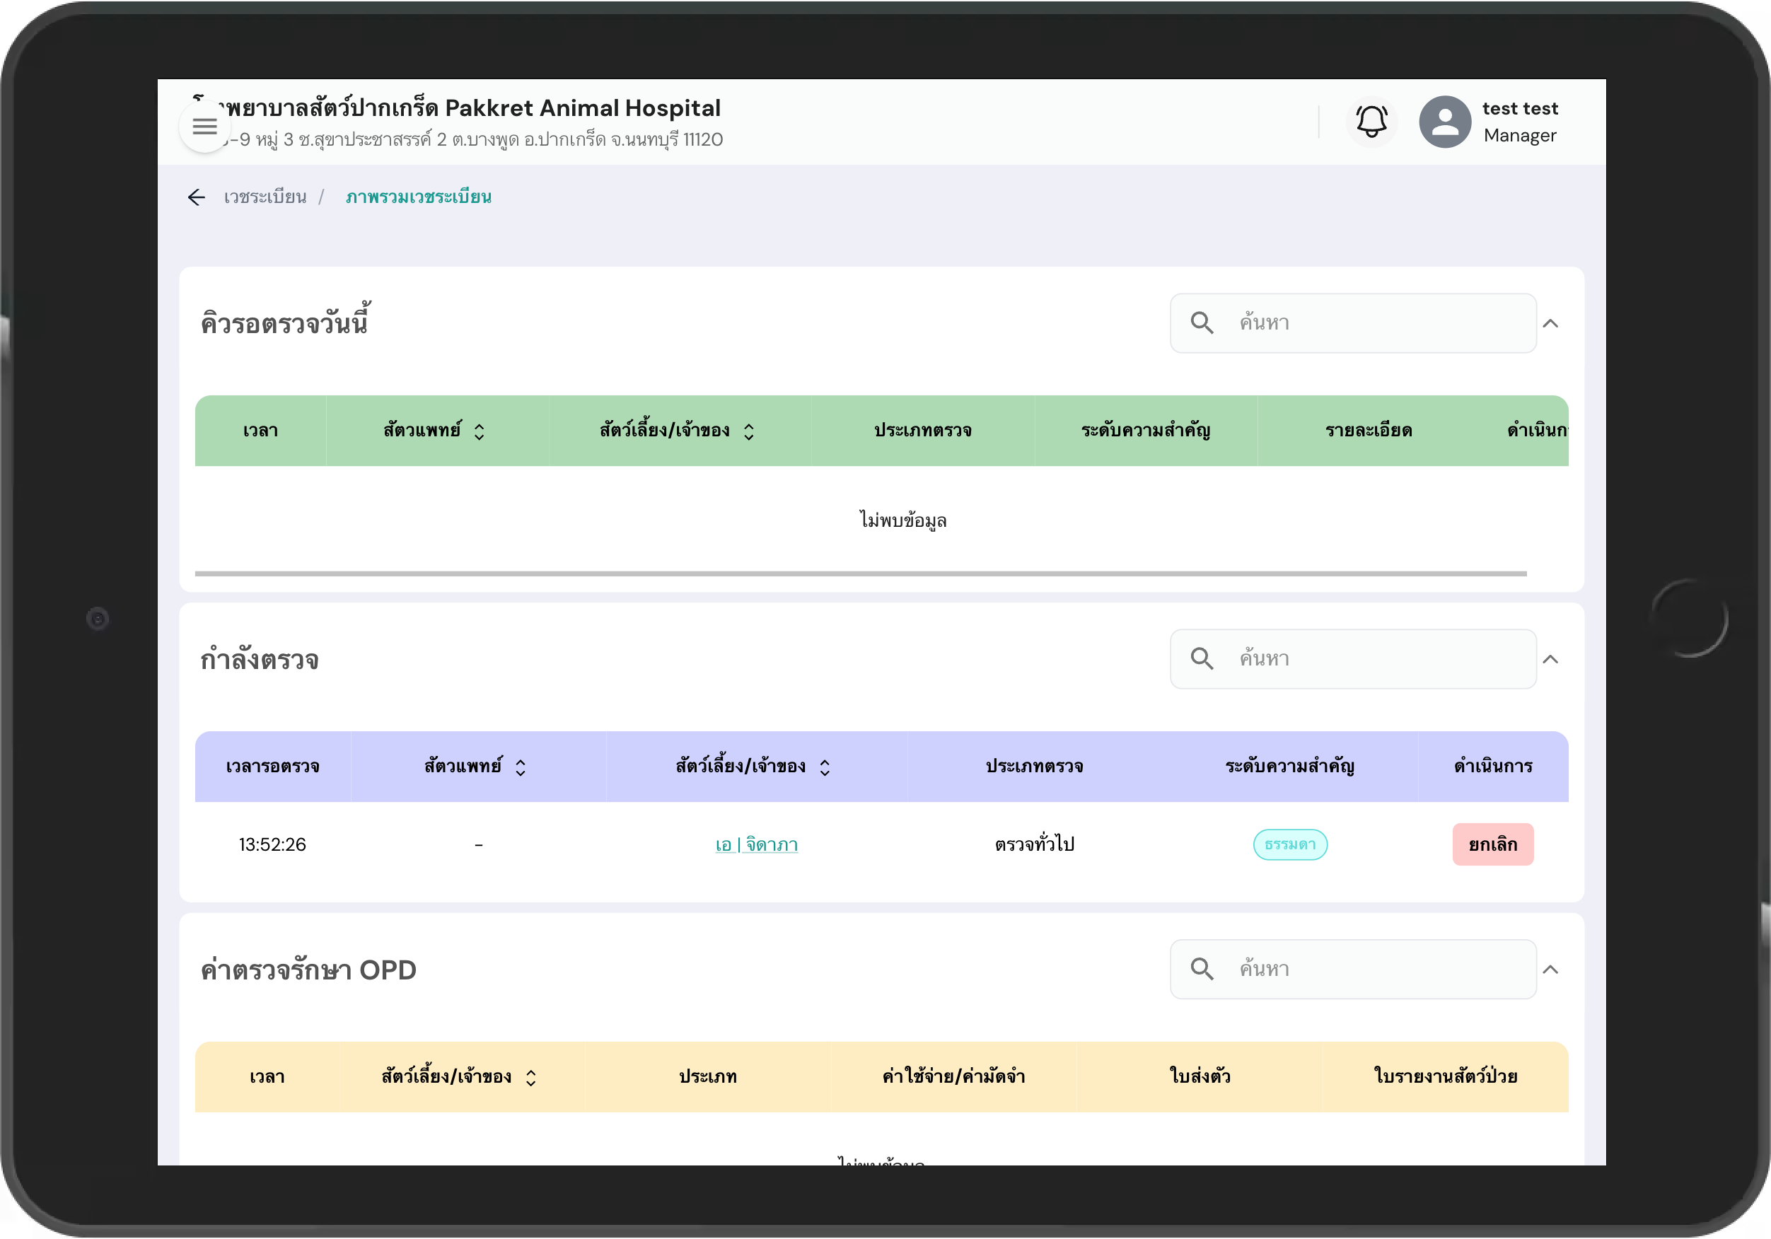
Task: Click horizontal scrollbar under queue table
Action: 861,574
